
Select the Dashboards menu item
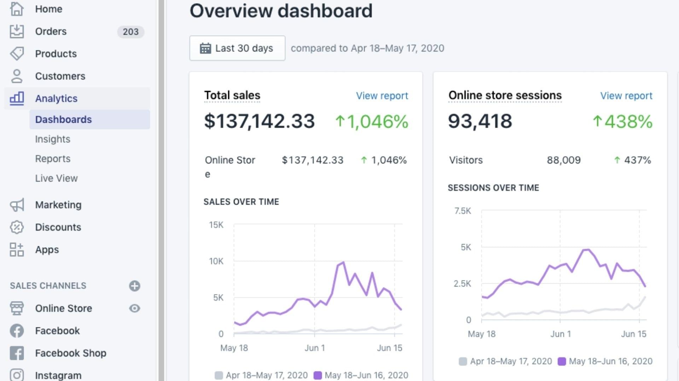(63, 120)
